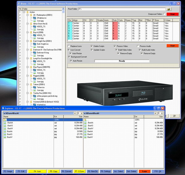Collapse 24 - Redemption folder node
The image size is (185, 175).
27,15
